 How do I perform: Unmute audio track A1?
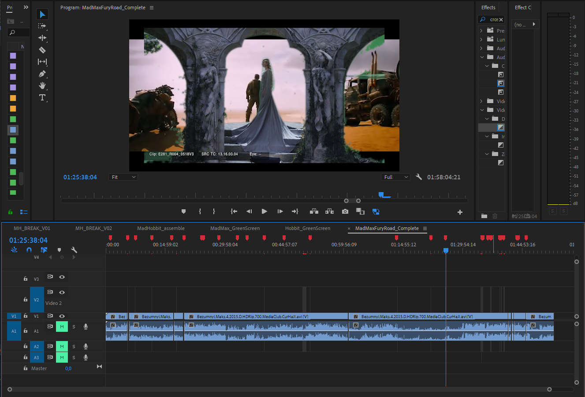62,327
